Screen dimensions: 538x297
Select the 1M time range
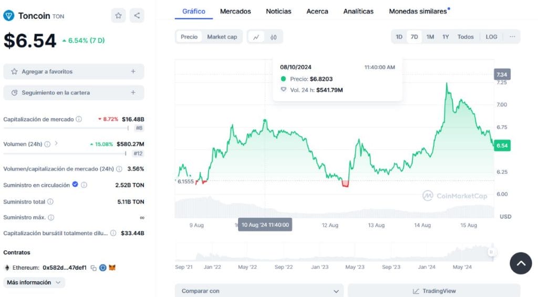click(430, 37)
